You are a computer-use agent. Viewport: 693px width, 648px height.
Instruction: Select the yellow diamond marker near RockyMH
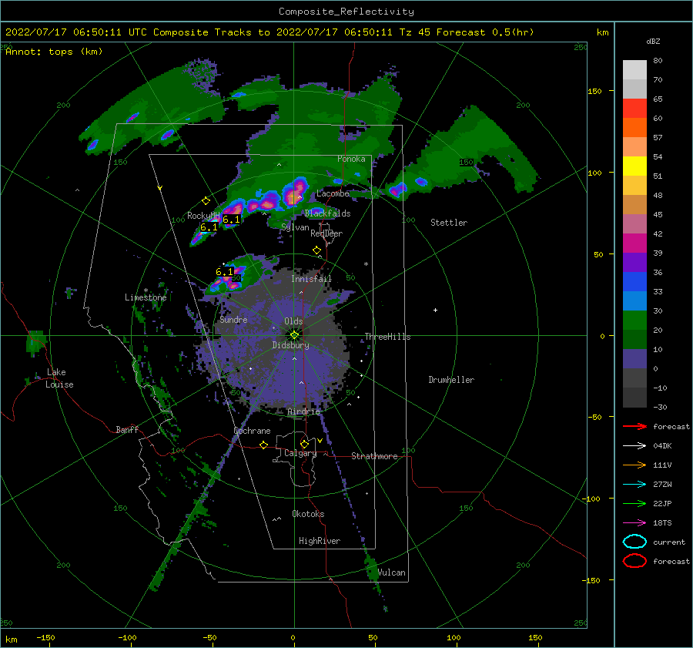coord(206,201)
